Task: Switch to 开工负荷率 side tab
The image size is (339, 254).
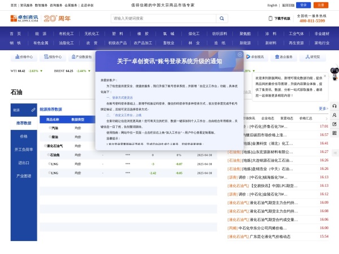Action: [24, 150]
